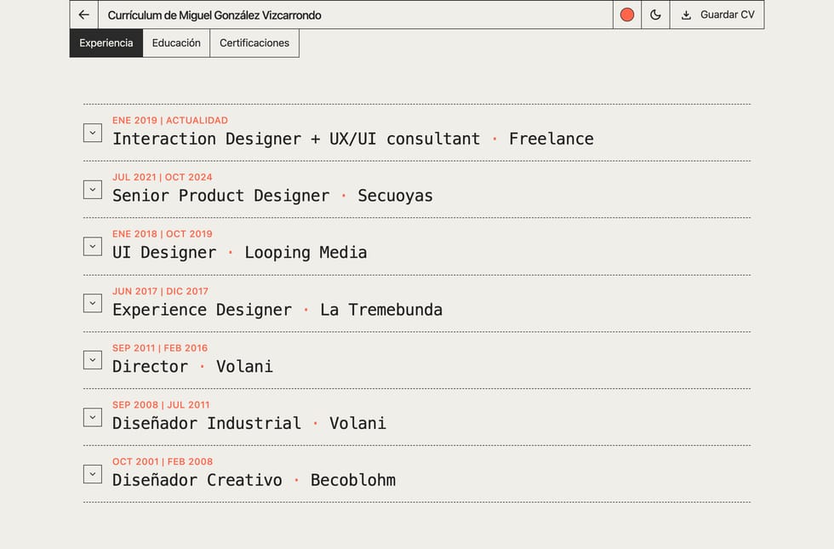Click the 'OCT 2001 | FEB 2008' date label
Image resolution: width=834 pixels, height=549 pixels.
pyautogui.click(x=163, y=461)
